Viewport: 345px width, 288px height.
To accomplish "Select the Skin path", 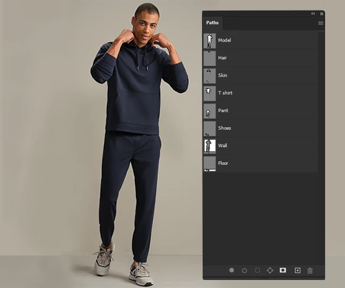I will [x=260, y=76].
